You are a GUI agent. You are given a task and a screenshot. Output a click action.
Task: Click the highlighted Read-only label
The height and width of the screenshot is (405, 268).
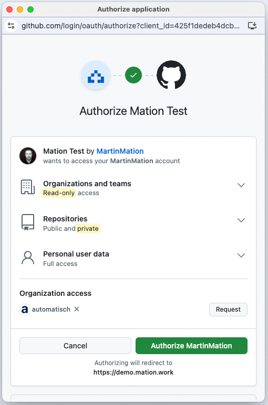tap(59, 193)
